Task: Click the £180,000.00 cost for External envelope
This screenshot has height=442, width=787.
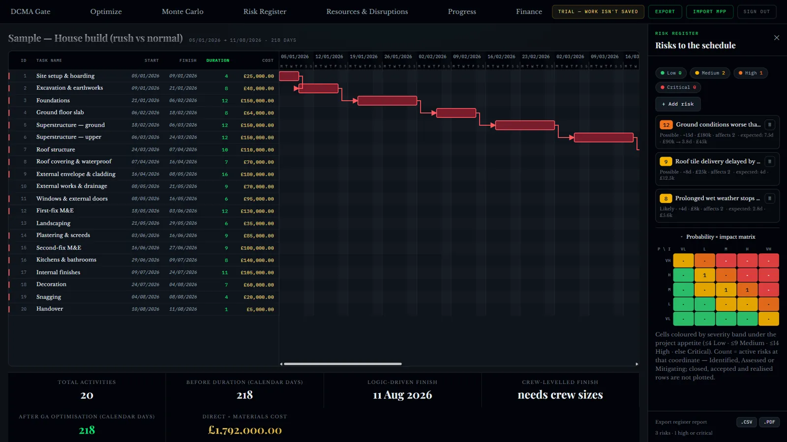Action: [x=257, y=174]
